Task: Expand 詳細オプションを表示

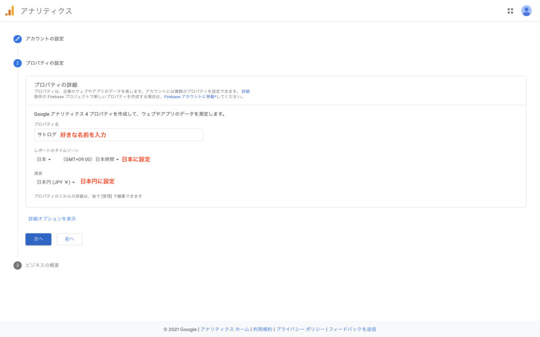Action: coord(52,219)
